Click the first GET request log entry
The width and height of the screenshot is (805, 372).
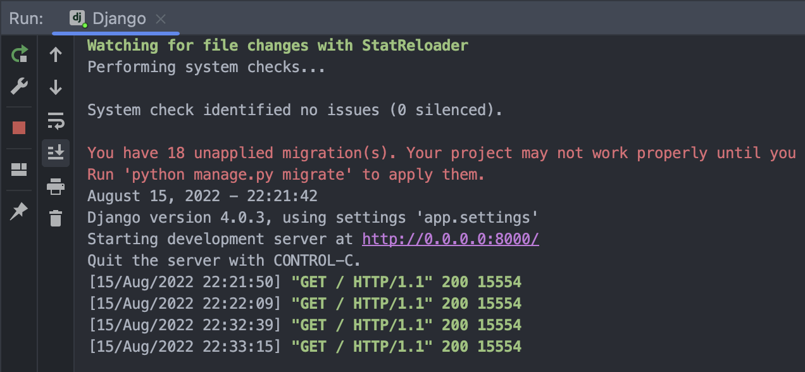(x=304, y=282)
